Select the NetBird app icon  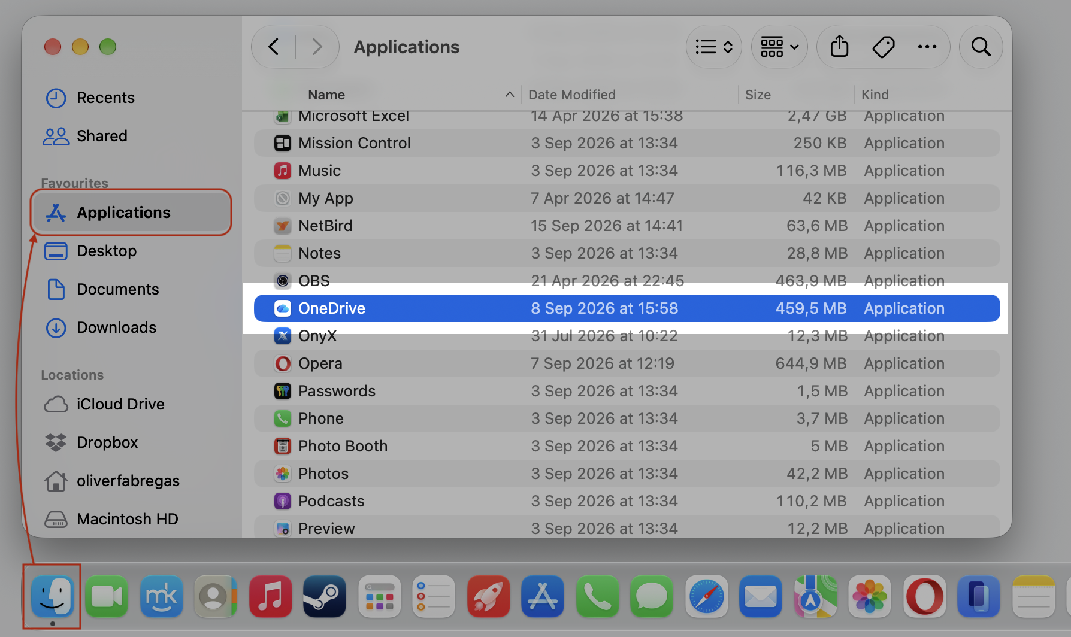click(x=283, y=226)
